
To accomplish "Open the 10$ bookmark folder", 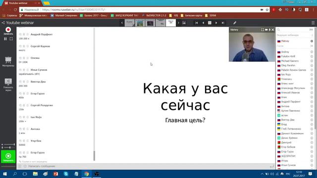I will tap(174, 15).
